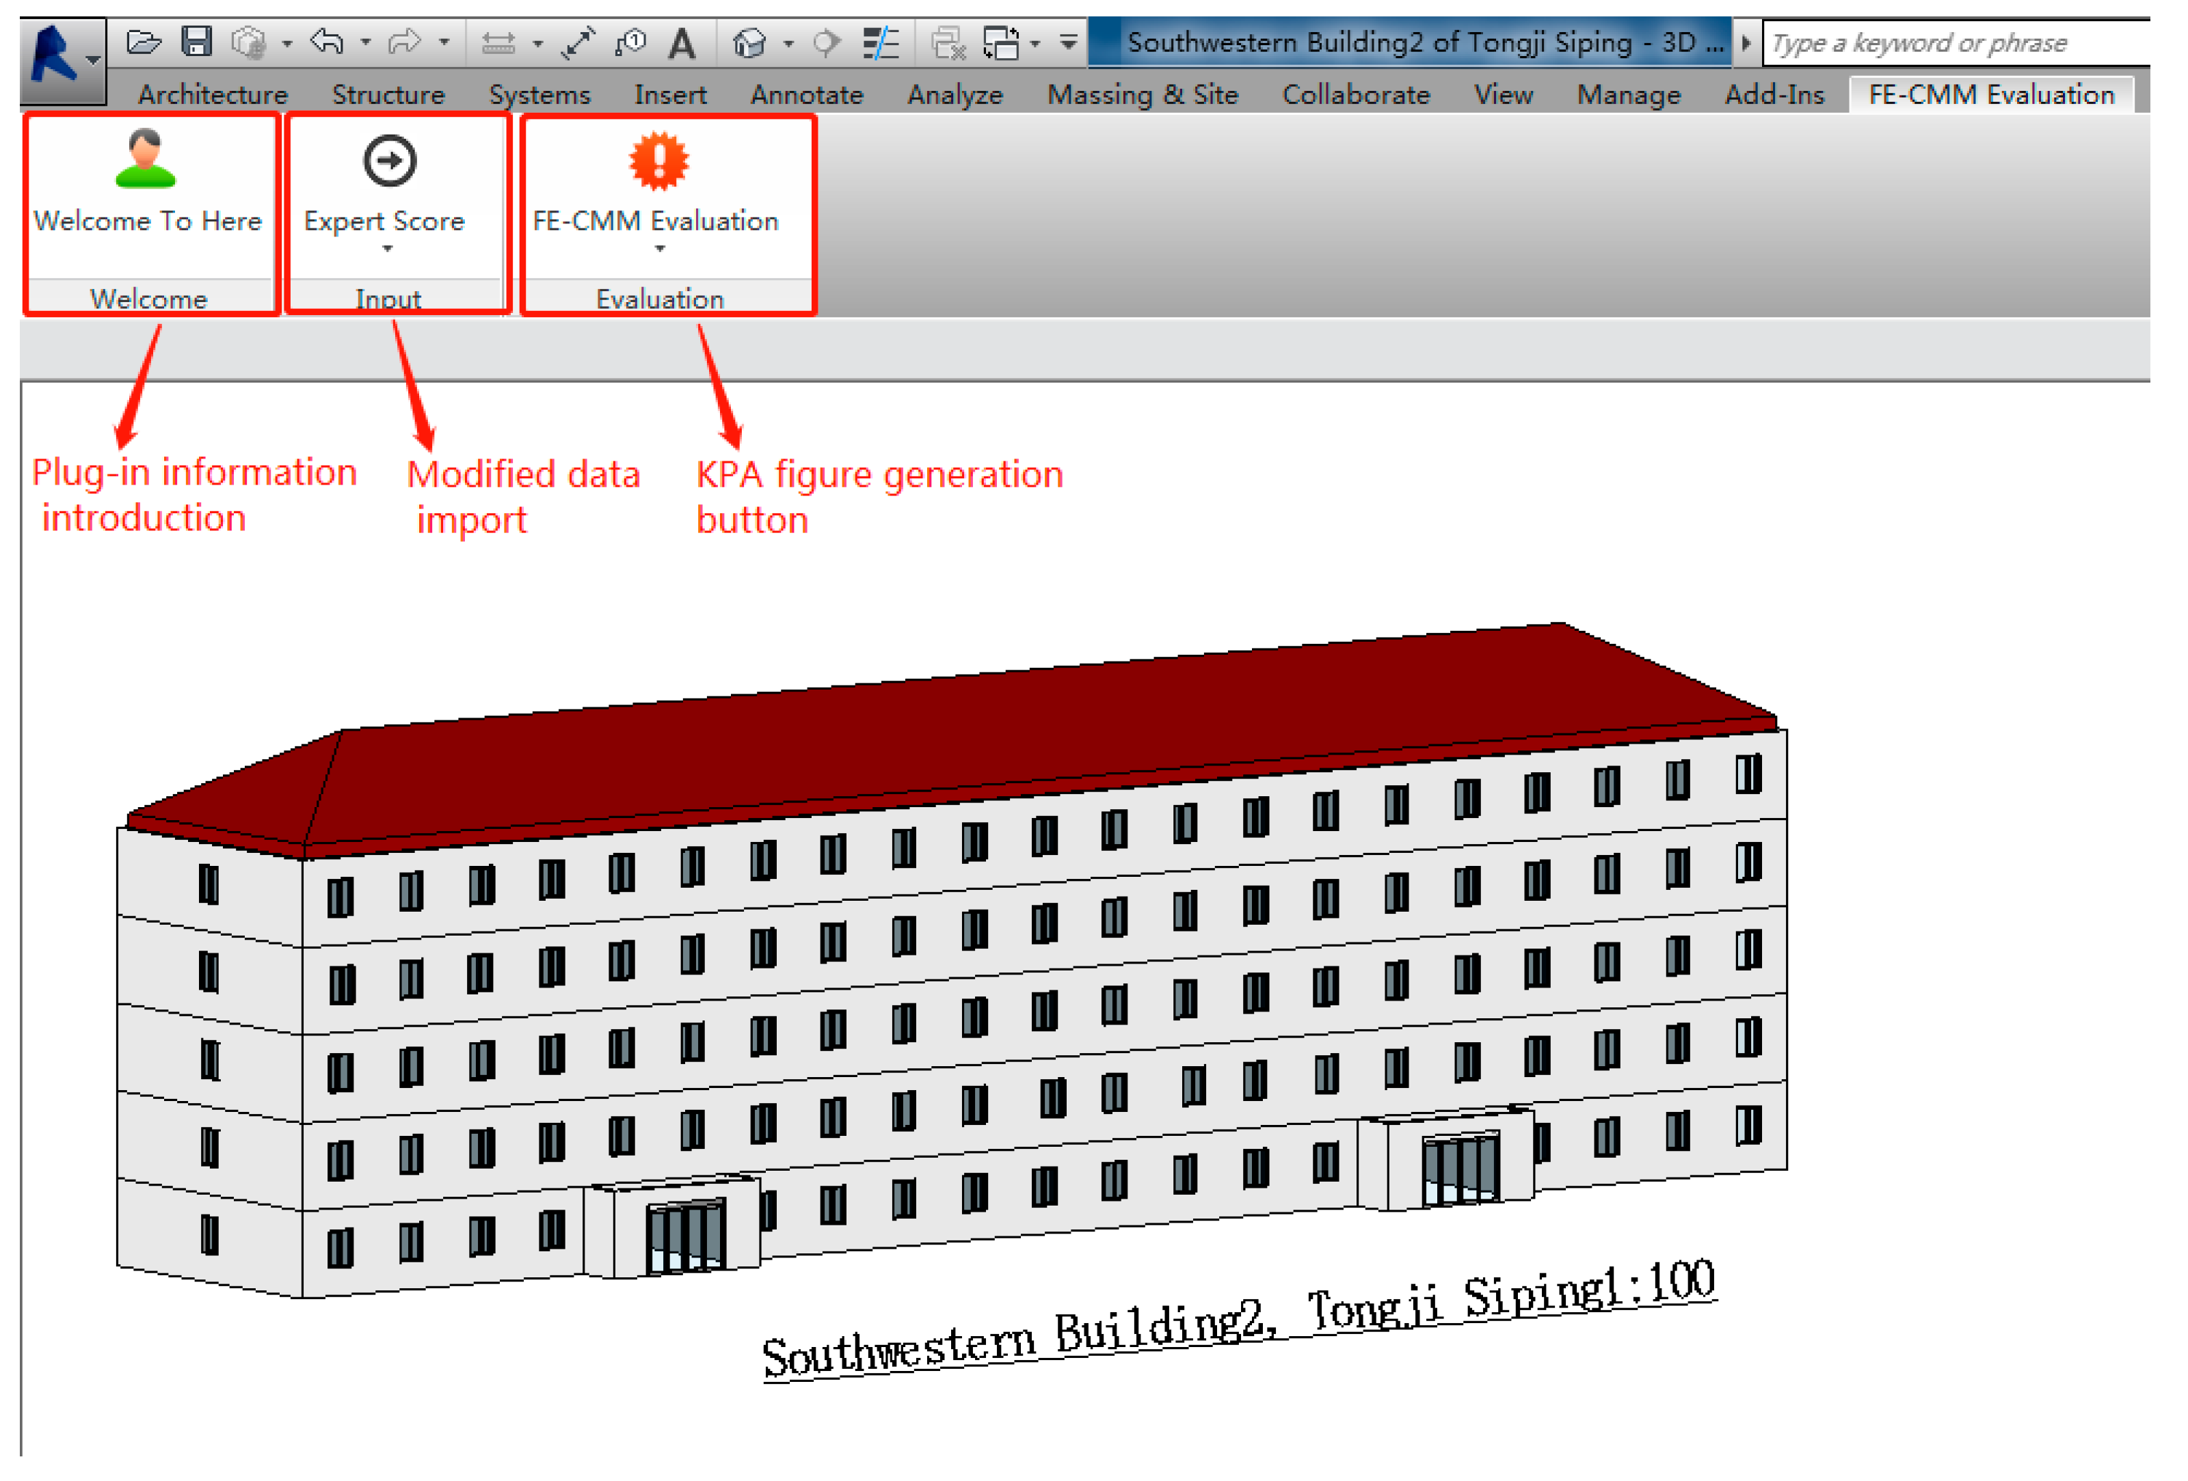Expand the undo history dropdown arrow
The image size is (2188, 1481).
tap(365, 42)
